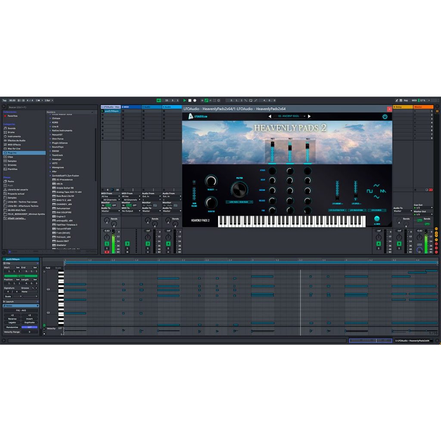441x441 pixels.
Task: Open the Proyecto actual place
Action: pos(16,194)
